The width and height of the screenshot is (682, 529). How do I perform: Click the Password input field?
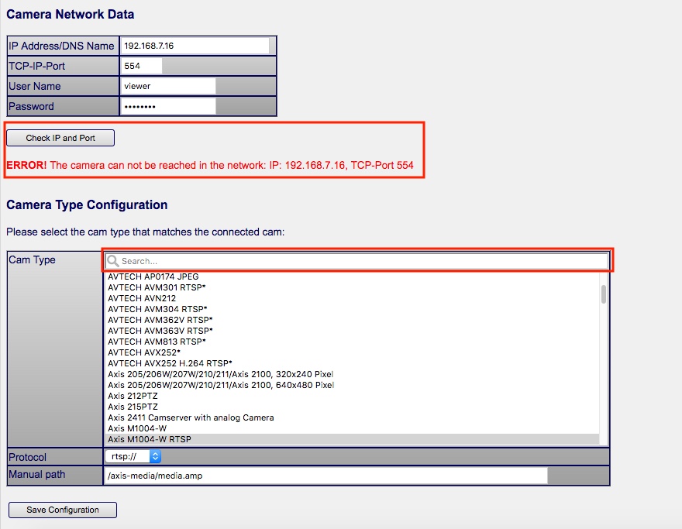[168, 106]
